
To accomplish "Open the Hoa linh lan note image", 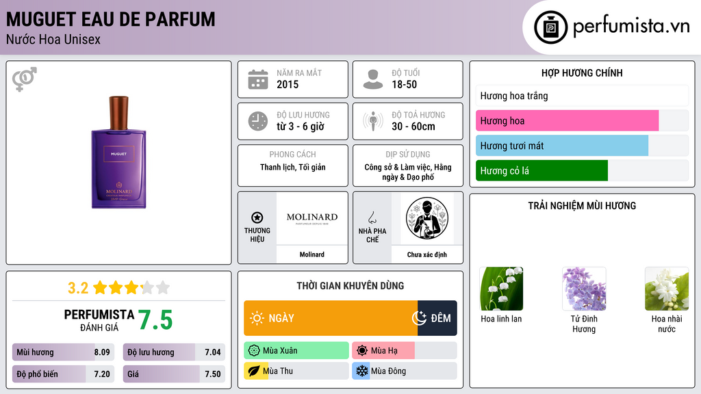I will 501,289.
